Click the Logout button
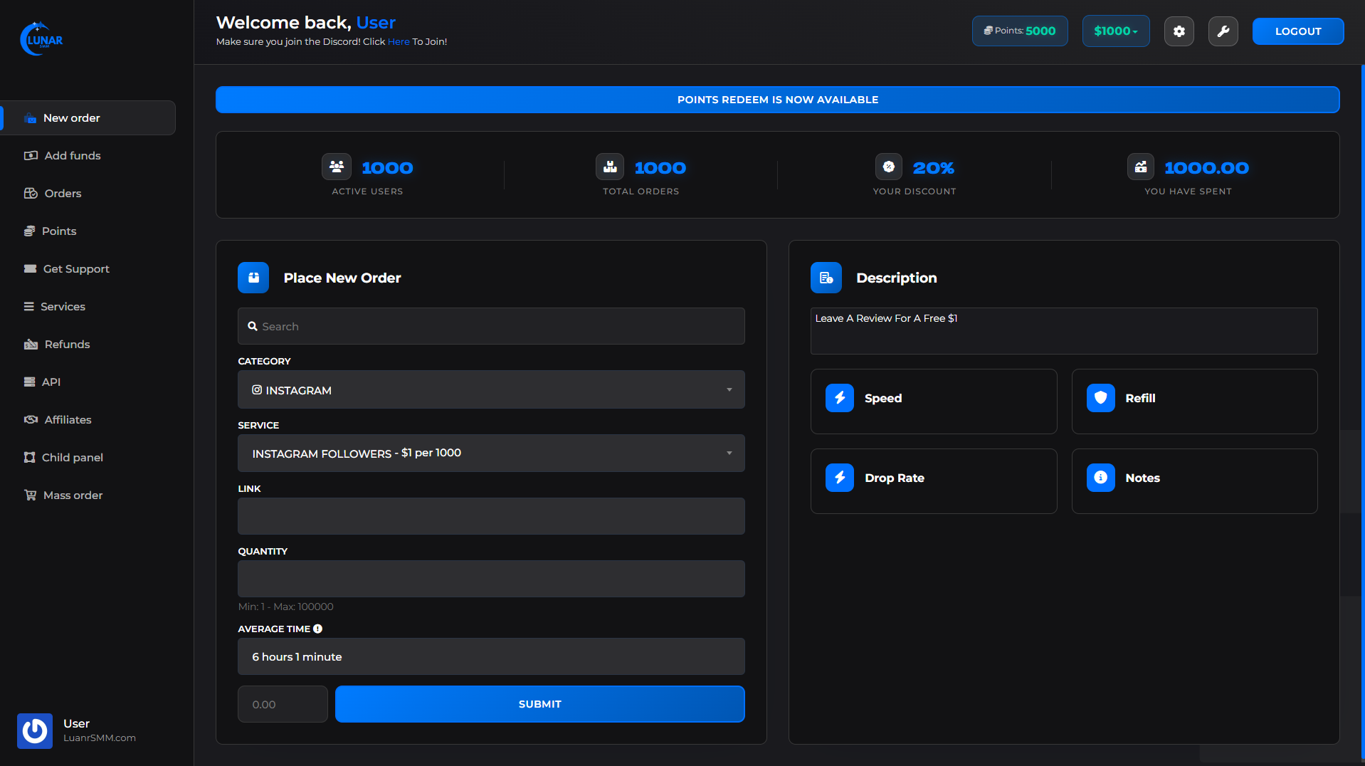Screen dimensions: 1365x766 (1297, 31)
